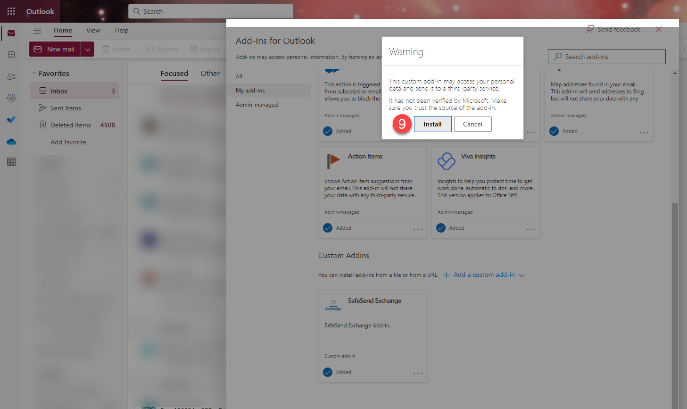Open the Help ribbon tab
687x409 pixels.
pos(122,30)
